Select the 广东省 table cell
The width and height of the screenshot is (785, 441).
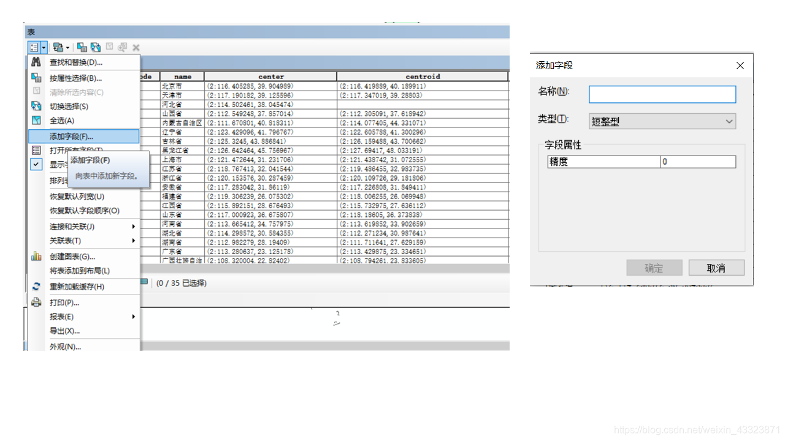click(182, 251)
